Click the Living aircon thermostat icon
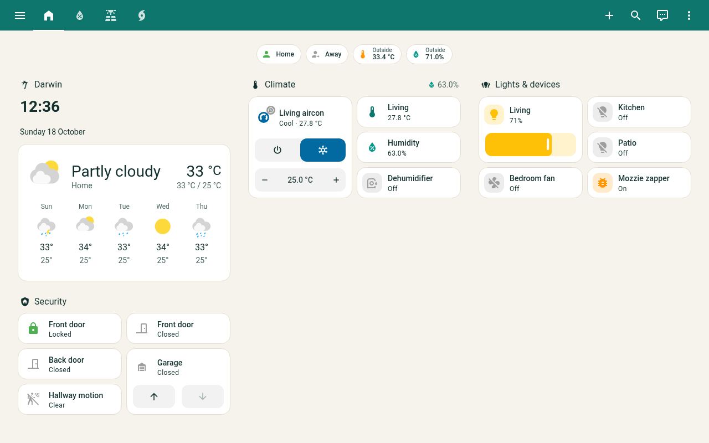This screenshot has width=709, height=443. coord(264,117)
